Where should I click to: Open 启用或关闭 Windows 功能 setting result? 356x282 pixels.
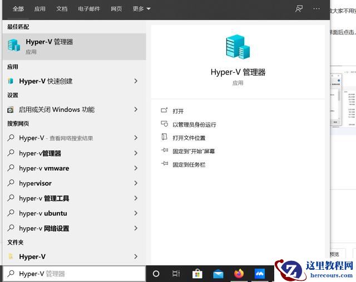pos(74,109)
